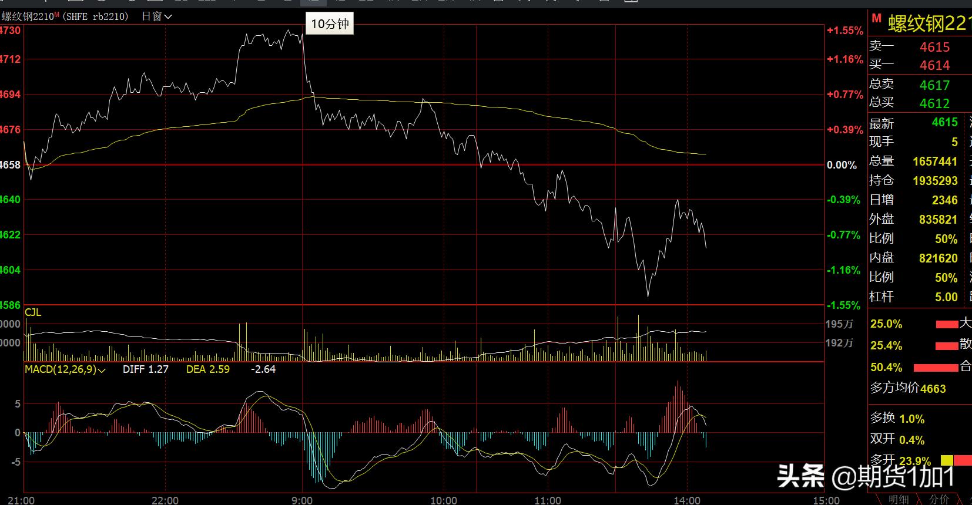This screenshot has width=972, height=505.
Task: Click the 14:00 time axis label
Action: 687,500
